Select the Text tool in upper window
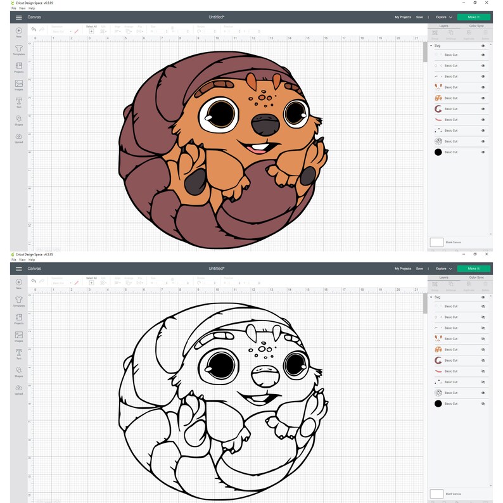 19,103
